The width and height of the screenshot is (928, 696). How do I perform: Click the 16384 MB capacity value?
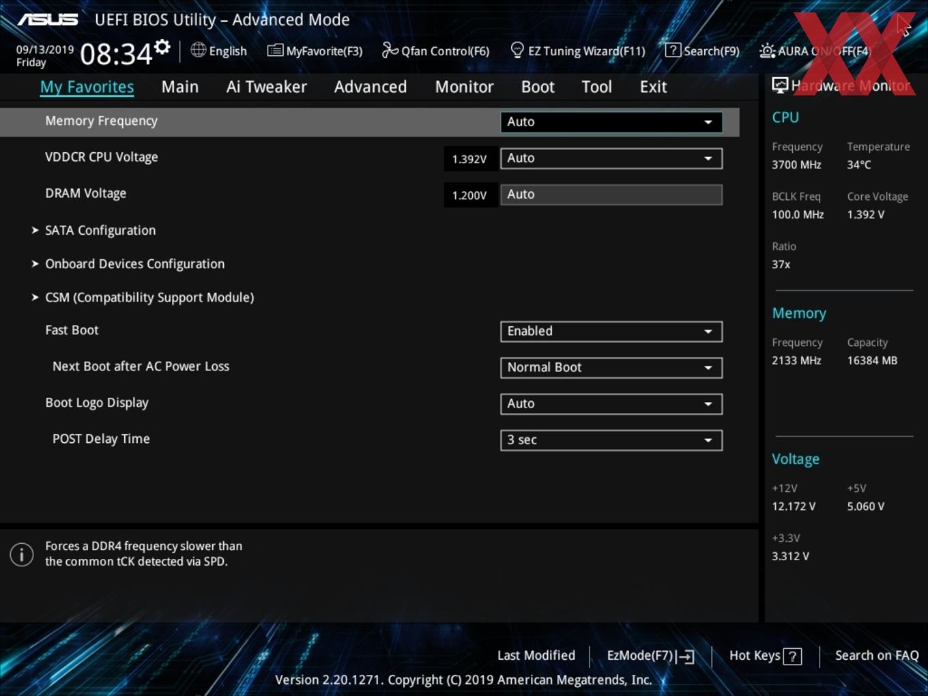pos(872,361)
